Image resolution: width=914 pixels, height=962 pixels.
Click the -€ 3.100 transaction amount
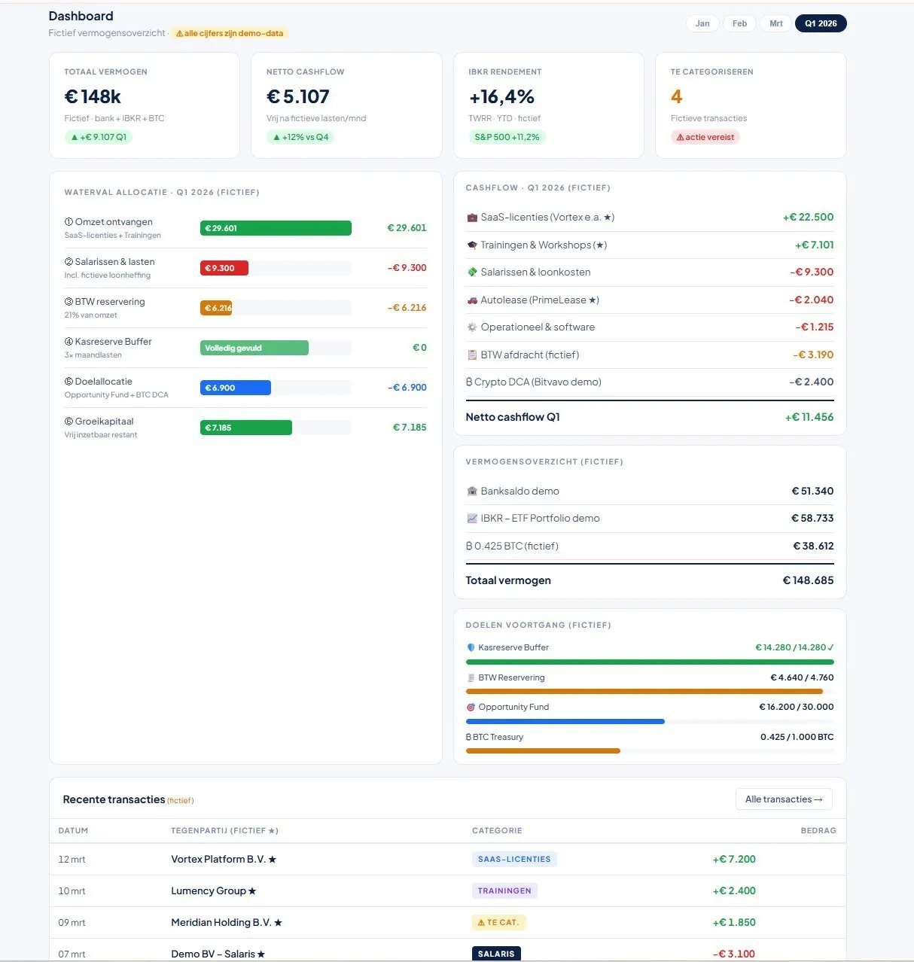[x=734, y=954]
